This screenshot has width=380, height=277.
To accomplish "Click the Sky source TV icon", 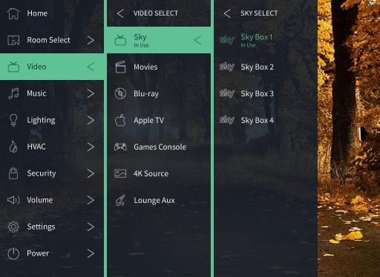I will (x=120, y=40).
